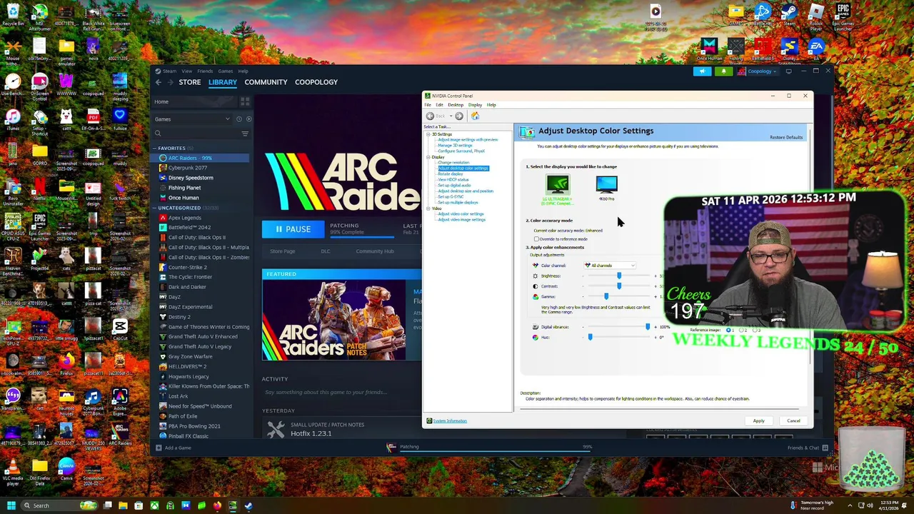Pause the ARC Raiders patching
This screenshot has width=914, height=514.
[293, 229]
